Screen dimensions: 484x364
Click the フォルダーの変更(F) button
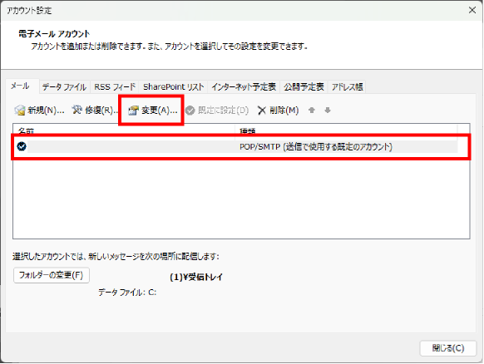52,275
